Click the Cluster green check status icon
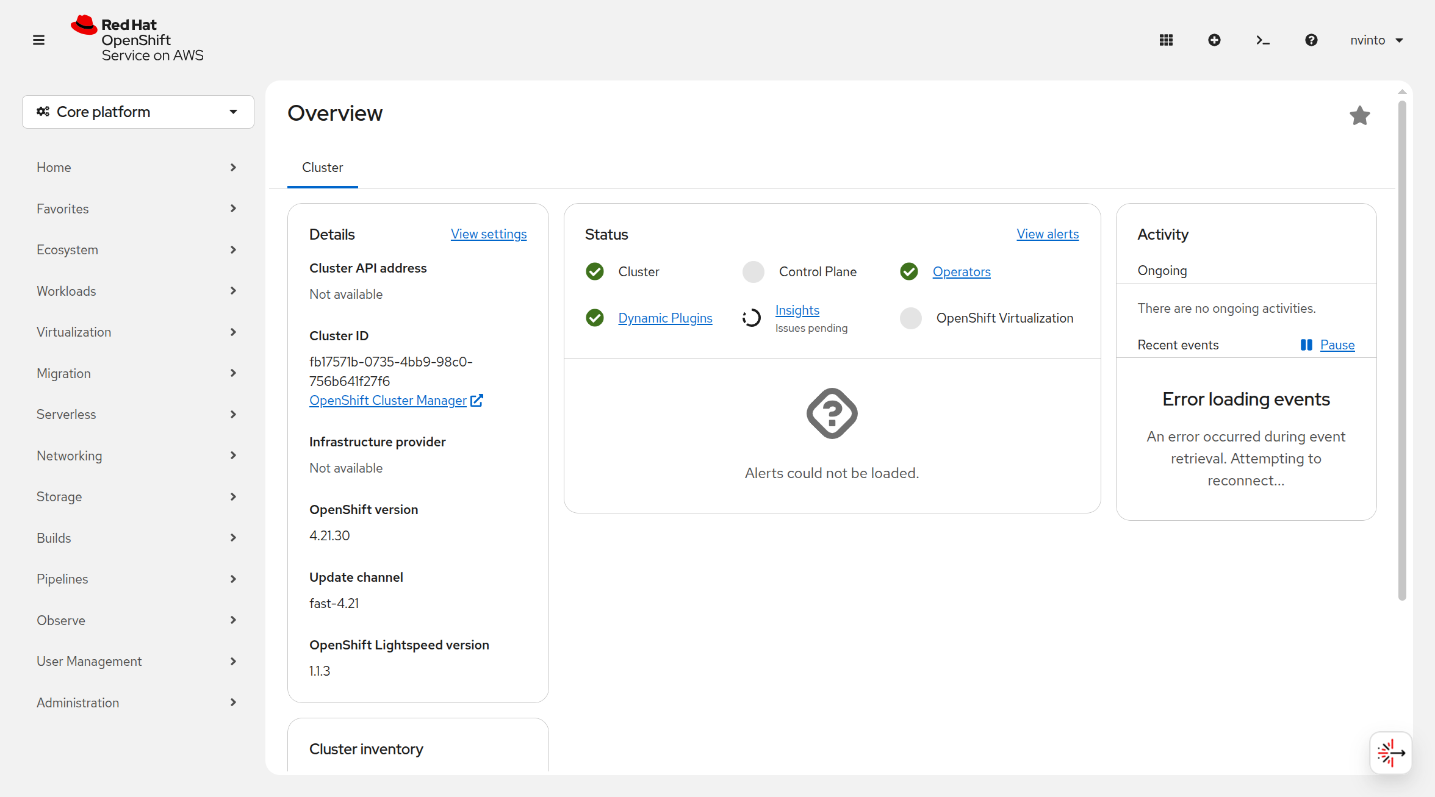The width and height of the screenshot is (1435, 797). coord(595,271)
